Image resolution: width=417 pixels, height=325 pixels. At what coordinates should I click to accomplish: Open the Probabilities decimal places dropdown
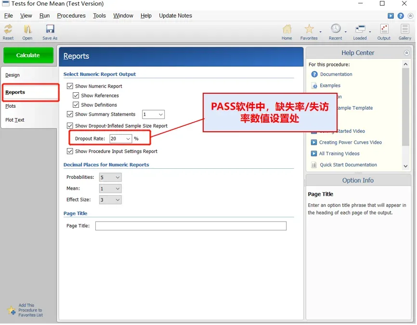[x=118, y=177]
